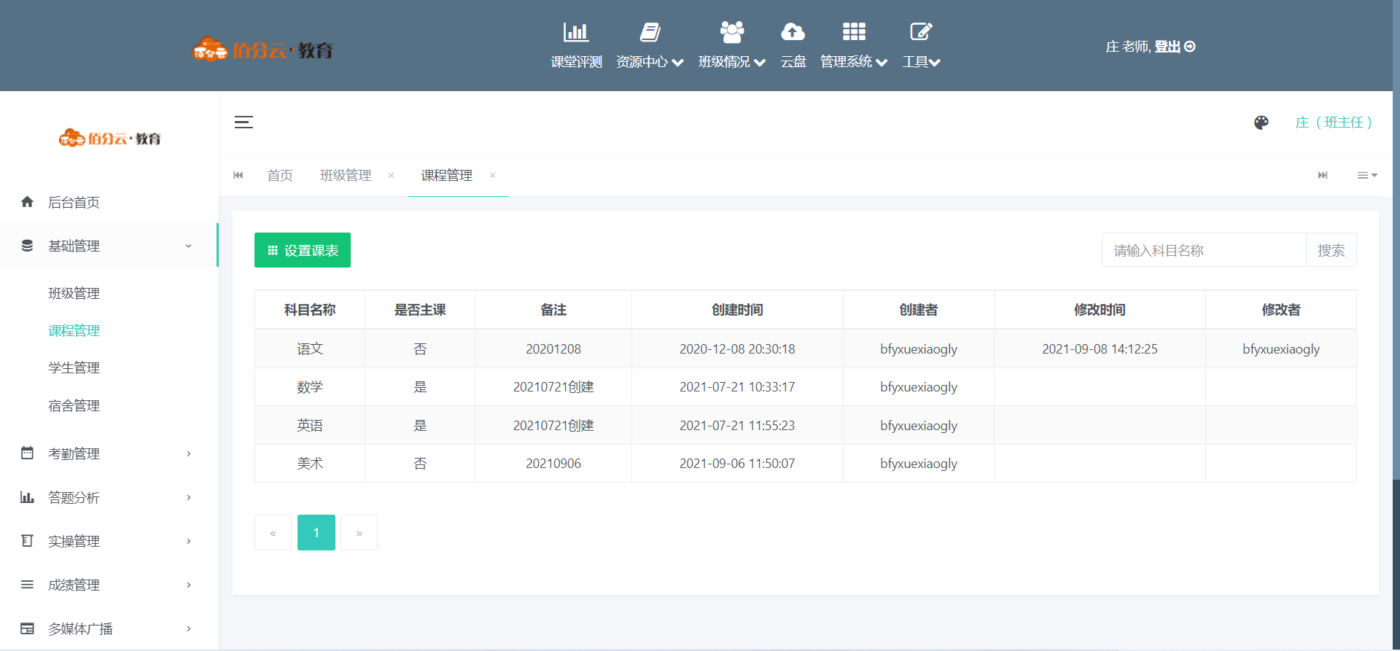Open the tab options dropdown menu
This screenshot has height=651, width=1400.
pos(1367,175)
